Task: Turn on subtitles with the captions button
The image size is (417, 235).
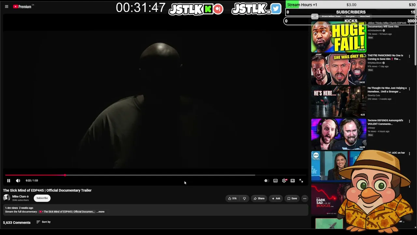Action: click(276, 180)
